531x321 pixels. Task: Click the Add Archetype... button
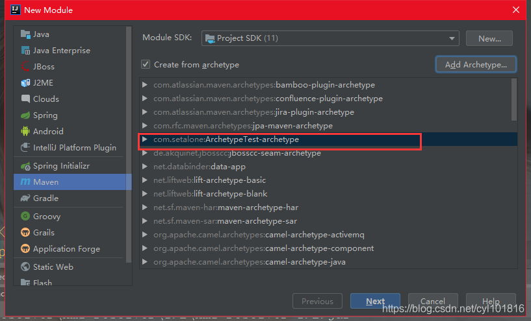476,65
